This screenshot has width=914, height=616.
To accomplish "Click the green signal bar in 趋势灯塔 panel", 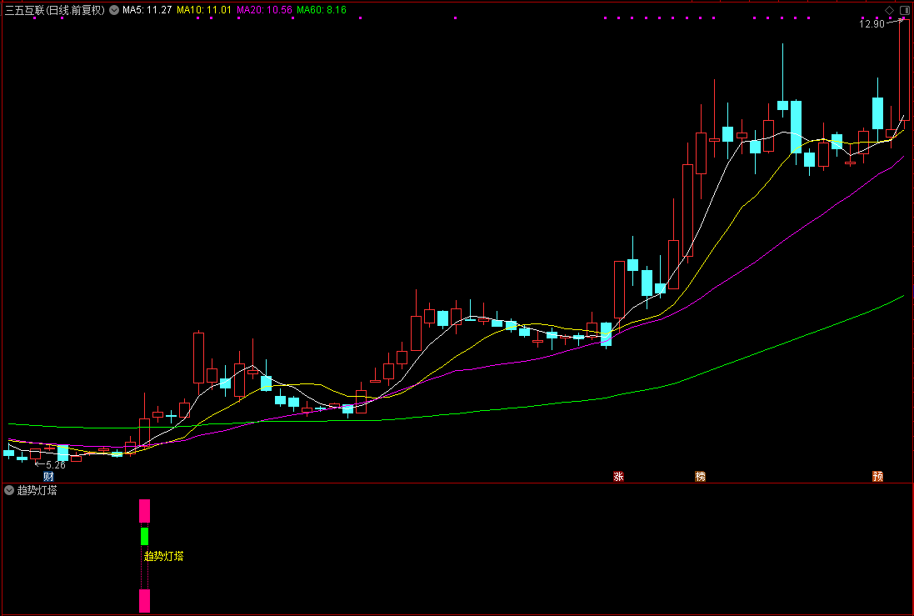I will point(145,536).
